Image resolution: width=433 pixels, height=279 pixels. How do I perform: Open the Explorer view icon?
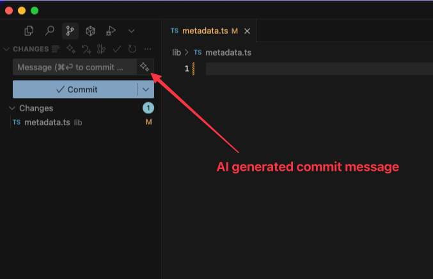[29, 31]
